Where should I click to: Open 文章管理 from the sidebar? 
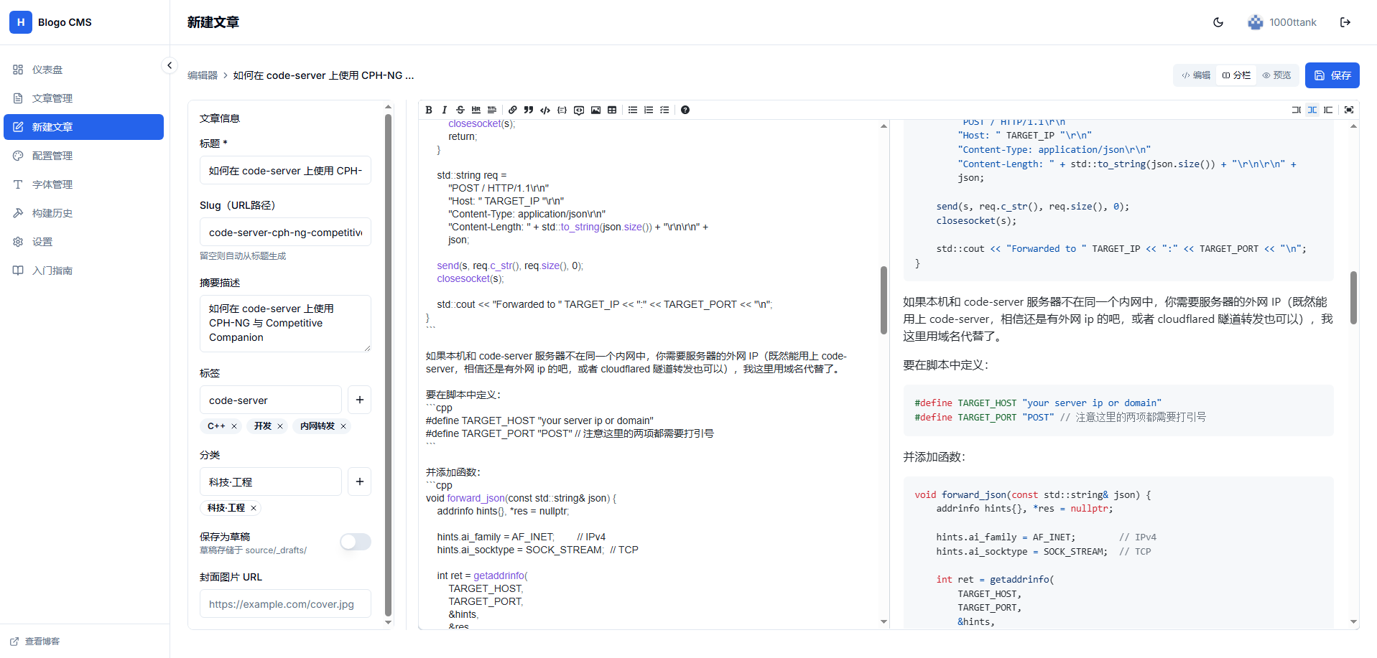53,98
